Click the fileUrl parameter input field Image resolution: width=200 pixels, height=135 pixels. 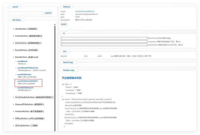(x=104, y=38)
